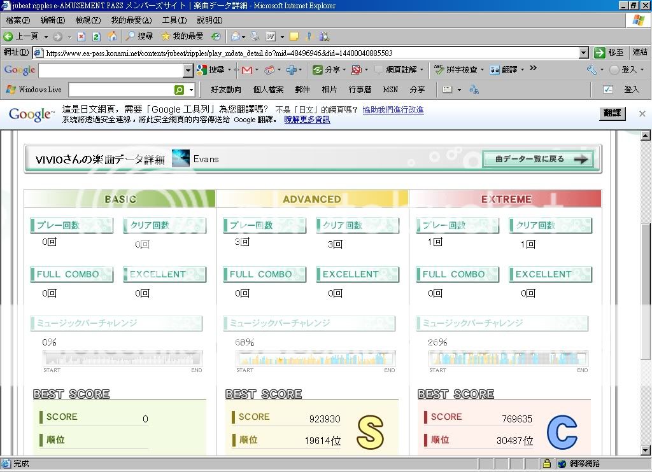Screen dimensions: 652x472
Task: Open the 檔案(F) menu
Action: click(x=18, y=20)
